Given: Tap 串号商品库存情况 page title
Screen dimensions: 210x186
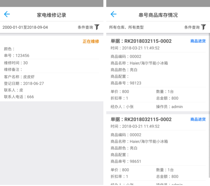Looking at the screenshot, I should pos(158,15).
